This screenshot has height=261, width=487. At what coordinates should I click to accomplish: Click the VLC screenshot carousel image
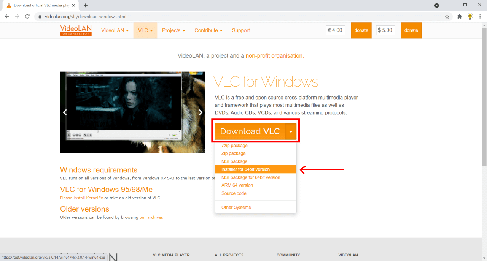pyautogui.click(x=132, y=112)
